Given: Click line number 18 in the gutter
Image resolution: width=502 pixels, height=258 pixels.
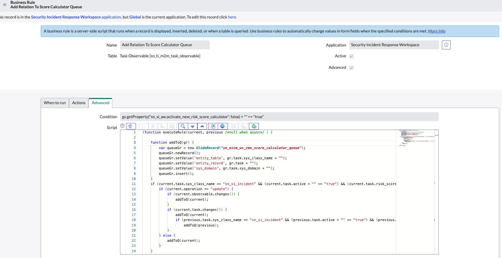Looking at the screenshot, I should click(x=134, y=220).
